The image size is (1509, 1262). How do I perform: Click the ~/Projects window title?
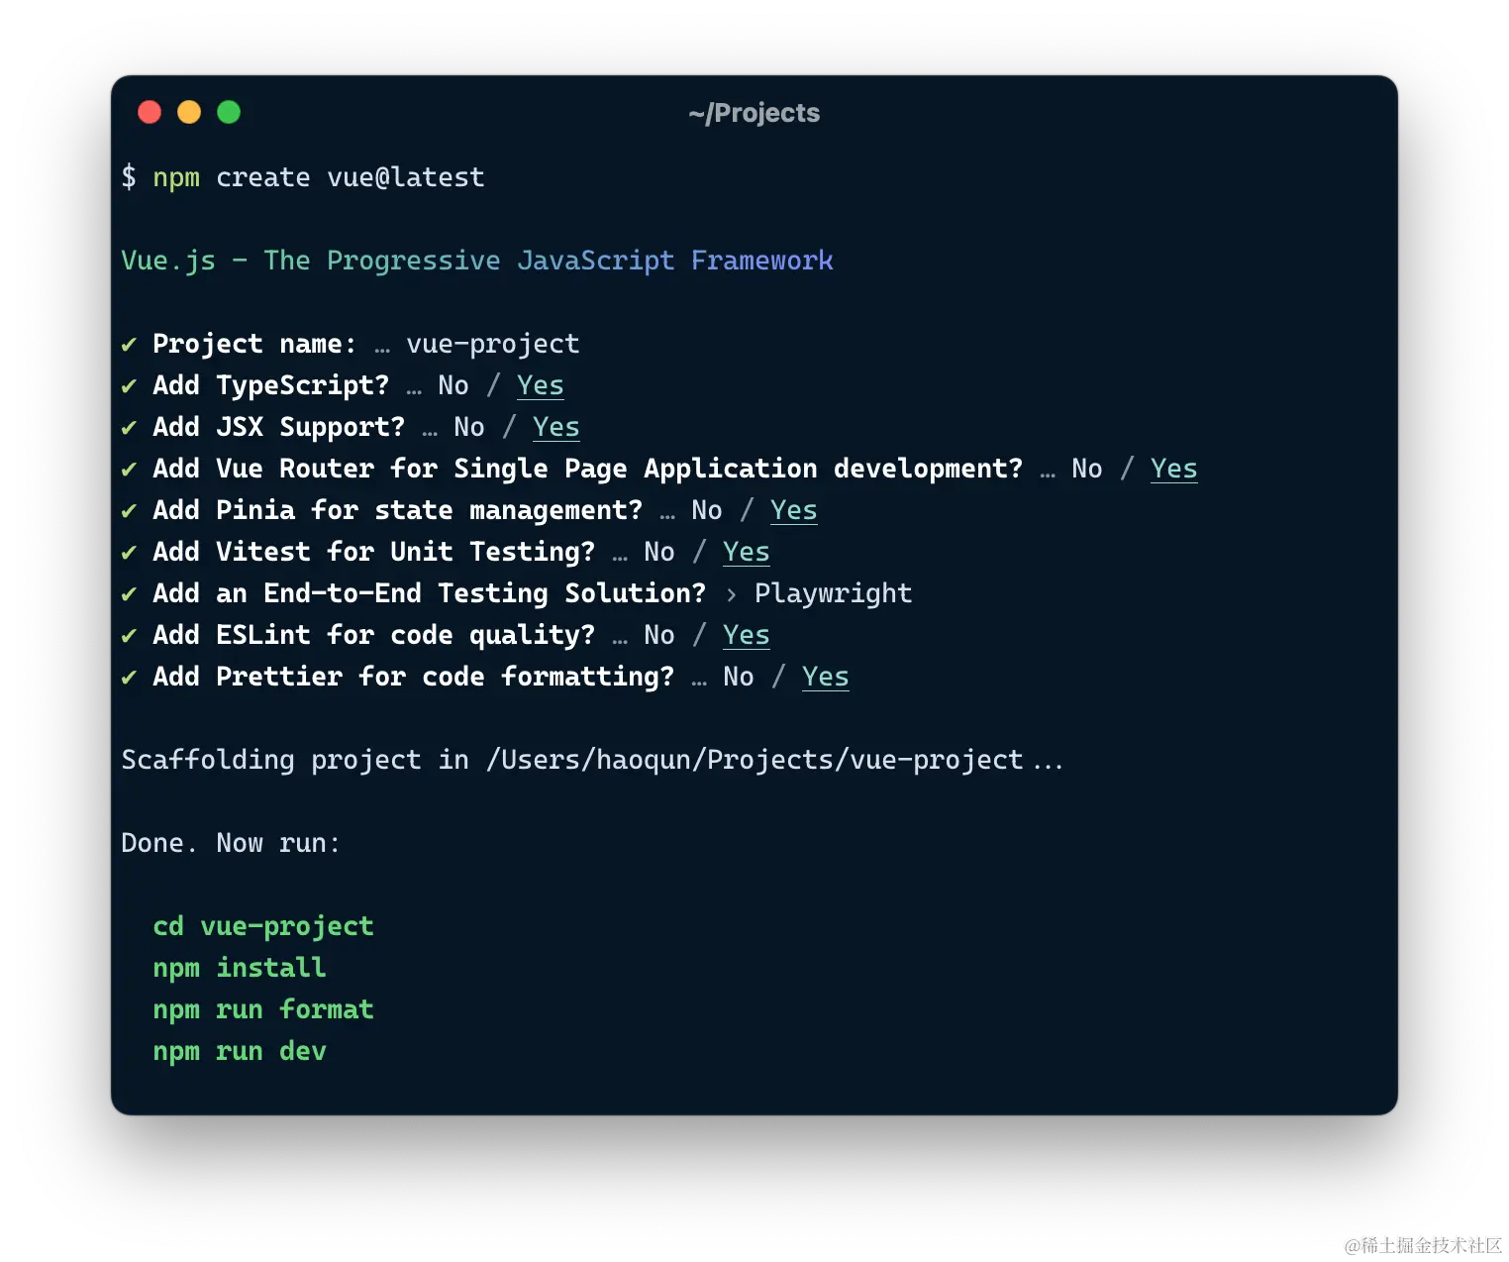[754, 113]
